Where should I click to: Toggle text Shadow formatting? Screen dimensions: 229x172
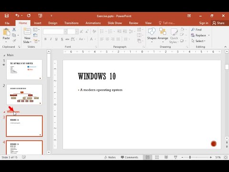tap(62, 39)
